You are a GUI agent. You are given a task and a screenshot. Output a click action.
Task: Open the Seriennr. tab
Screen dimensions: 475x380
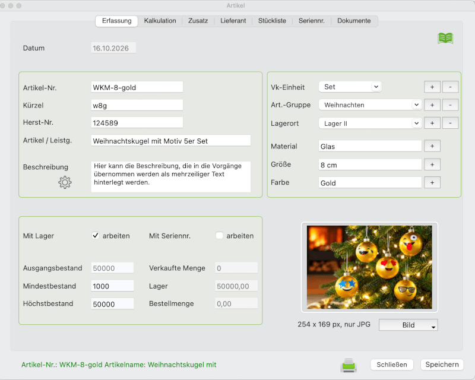(311, 21)
